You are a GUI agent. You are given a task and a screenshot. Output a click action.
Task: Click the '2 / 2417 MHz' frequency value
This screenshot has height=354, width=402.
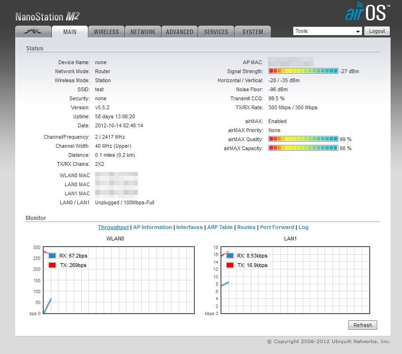tap(110, 137)
